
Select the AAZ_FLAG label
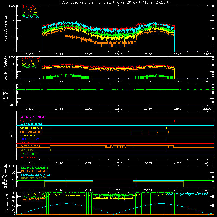click(x=27, y=150)
